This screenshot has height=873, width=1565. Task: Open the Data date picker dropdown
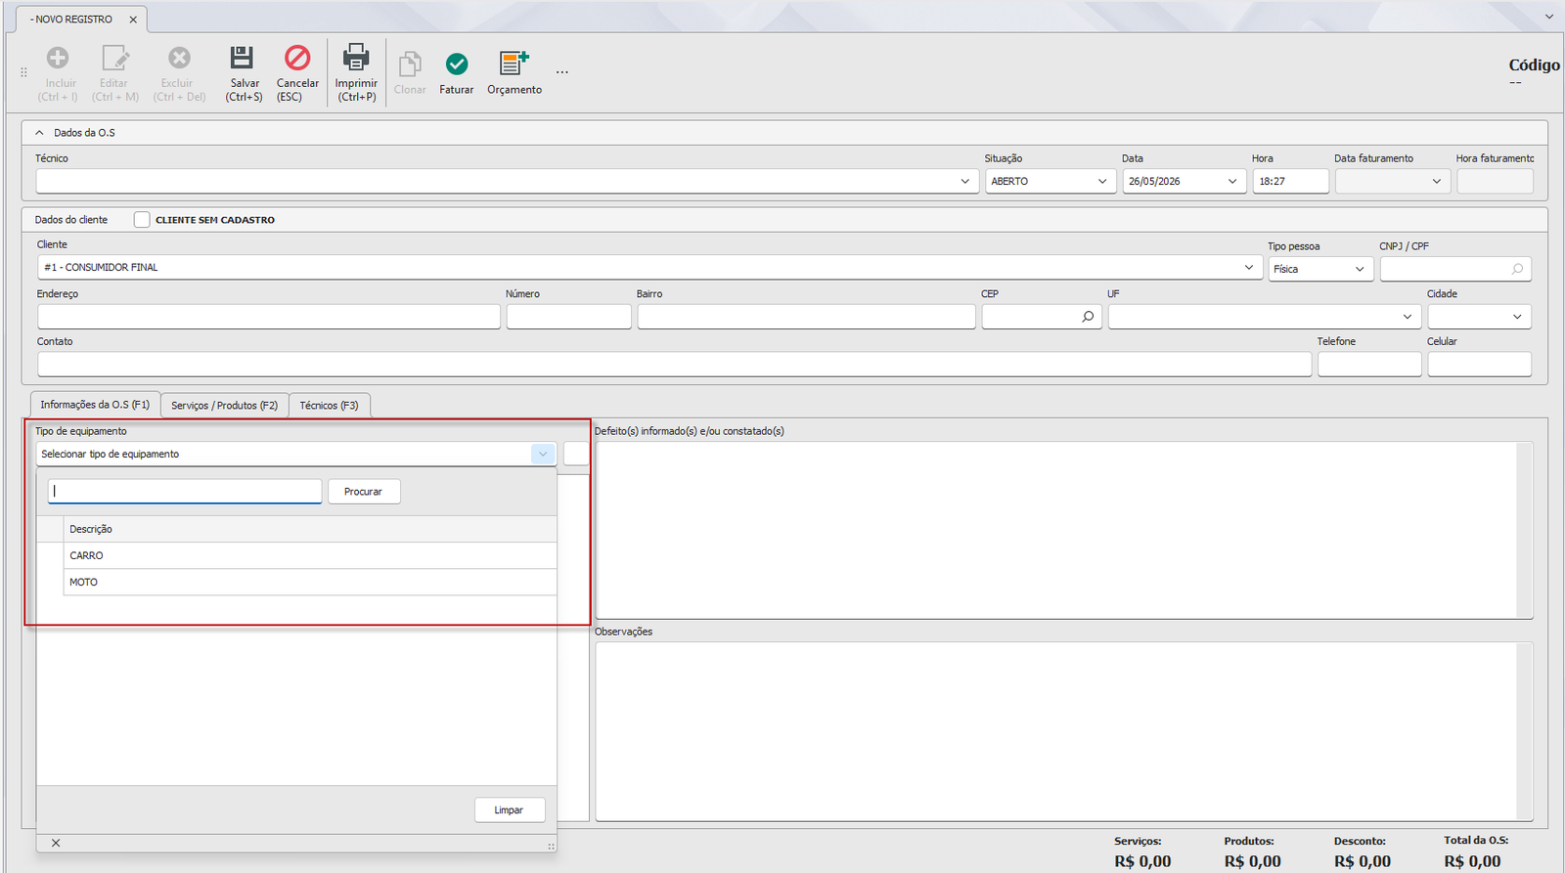click(x=1232, y=181)
